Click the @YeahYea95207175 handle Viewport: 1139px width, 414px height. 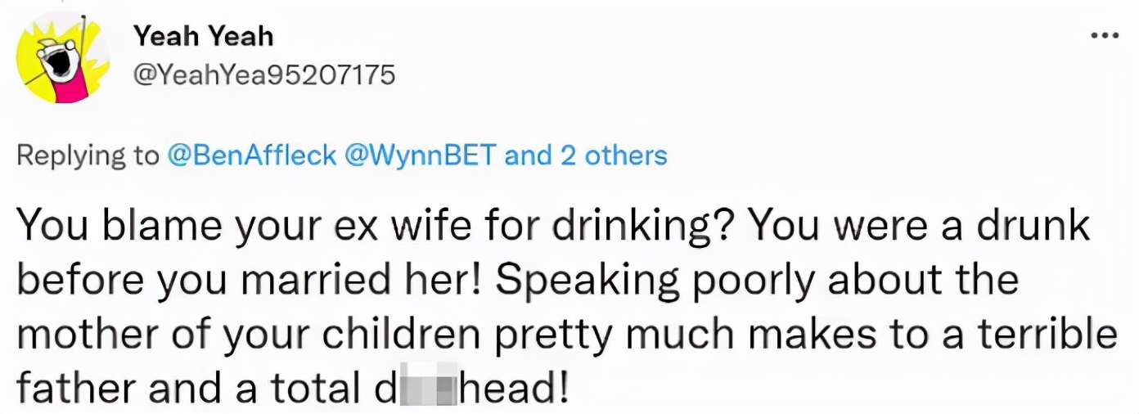click(x=263, y=75)
